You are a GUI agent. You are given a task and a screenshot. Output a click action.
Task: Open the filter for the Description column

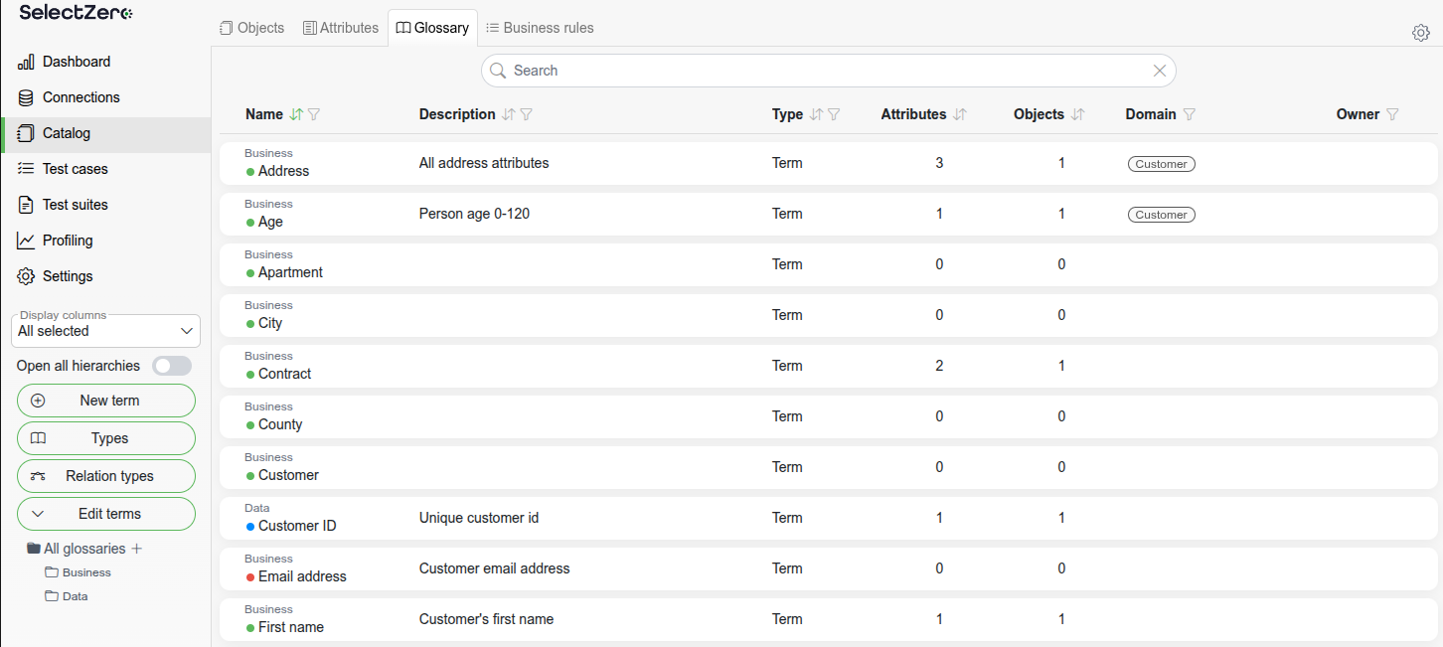[527, 114]
